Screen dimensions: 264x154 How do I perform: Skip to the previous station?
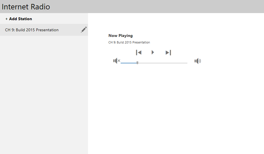point(139,53)
